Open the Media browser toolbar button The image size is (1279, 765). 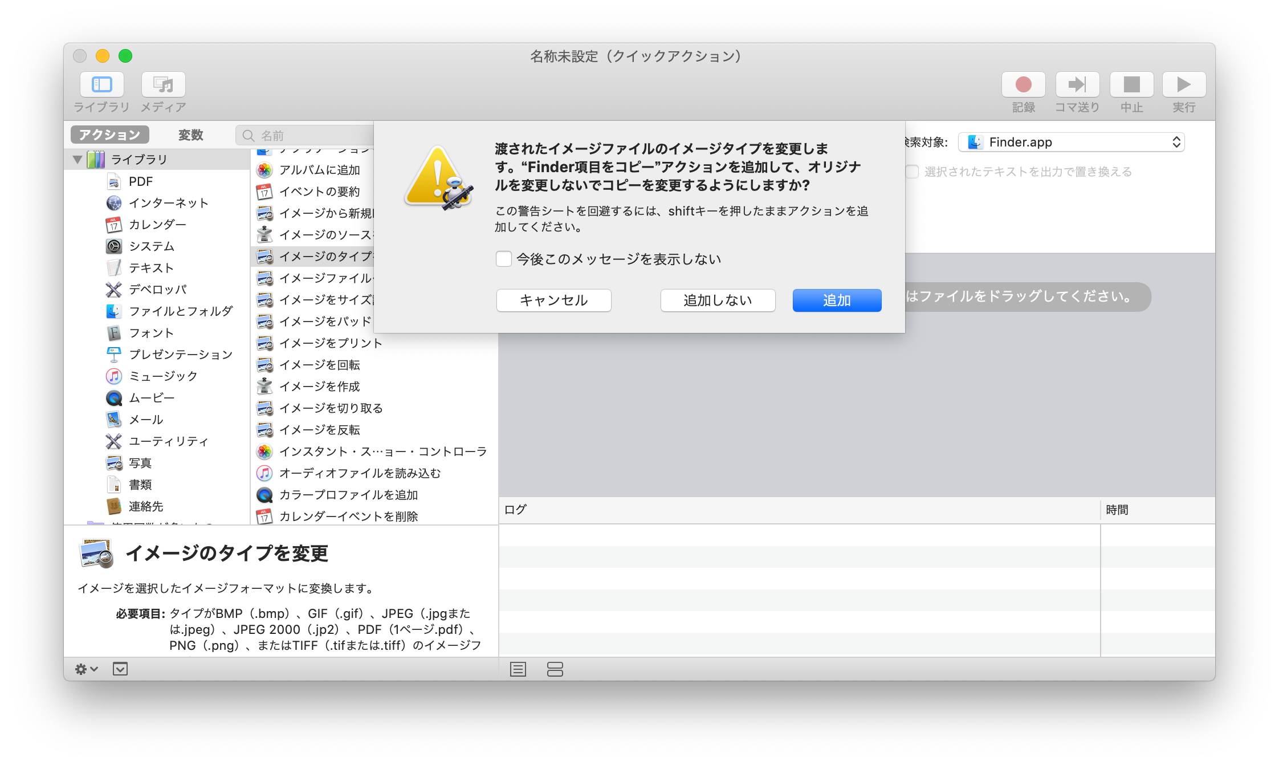(164, 85)
